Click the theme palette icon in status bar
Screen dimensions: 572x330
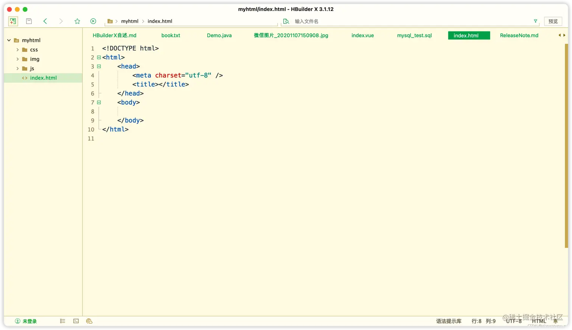pyautogui.click(x=89, y=321)
